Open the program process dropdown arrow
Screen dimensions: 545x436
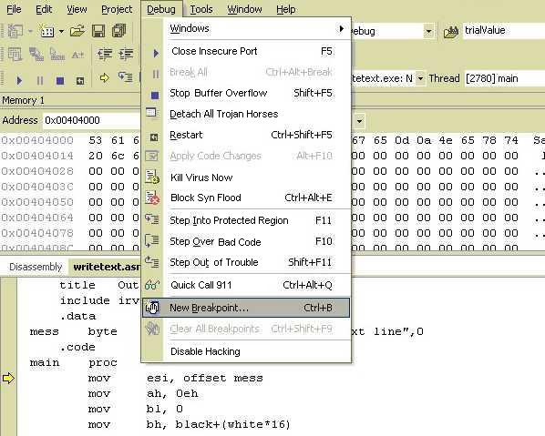[x=420, y=79]
